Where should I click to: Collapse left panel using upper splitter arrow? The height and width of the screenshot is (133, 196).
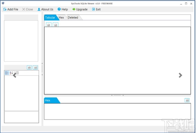tap(42, 63)
